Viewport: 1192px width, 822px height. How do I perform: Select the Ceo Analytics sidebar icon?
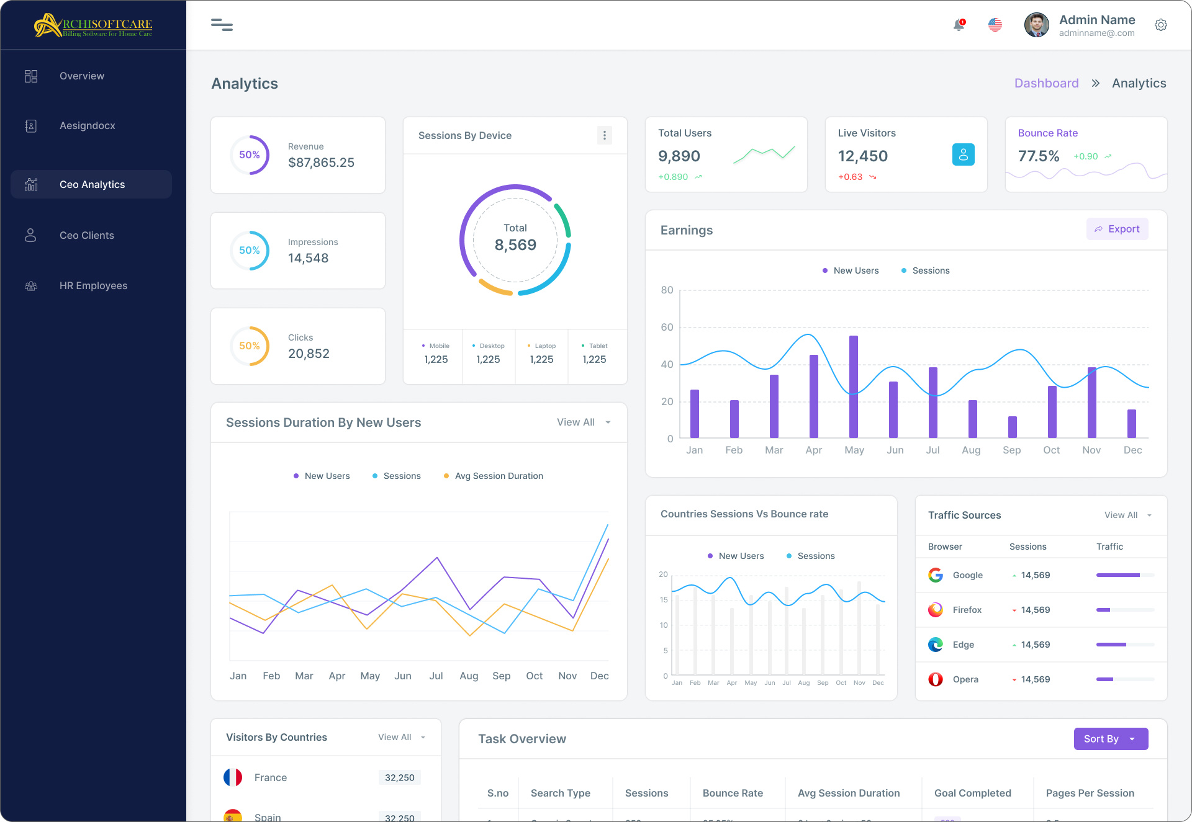[30, 184]
